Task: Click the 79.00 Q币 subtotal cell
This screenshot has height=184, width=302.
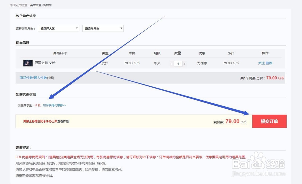Action: [231, 63]
